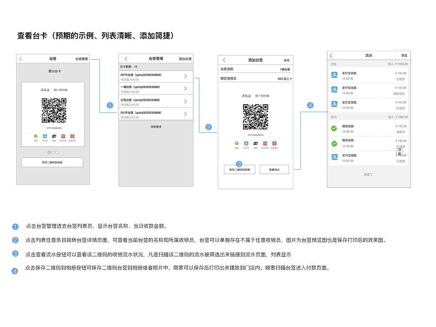Tap back arrow on the 台签 screen
This screenshot has width=436, height=327.
click(20, 59)
